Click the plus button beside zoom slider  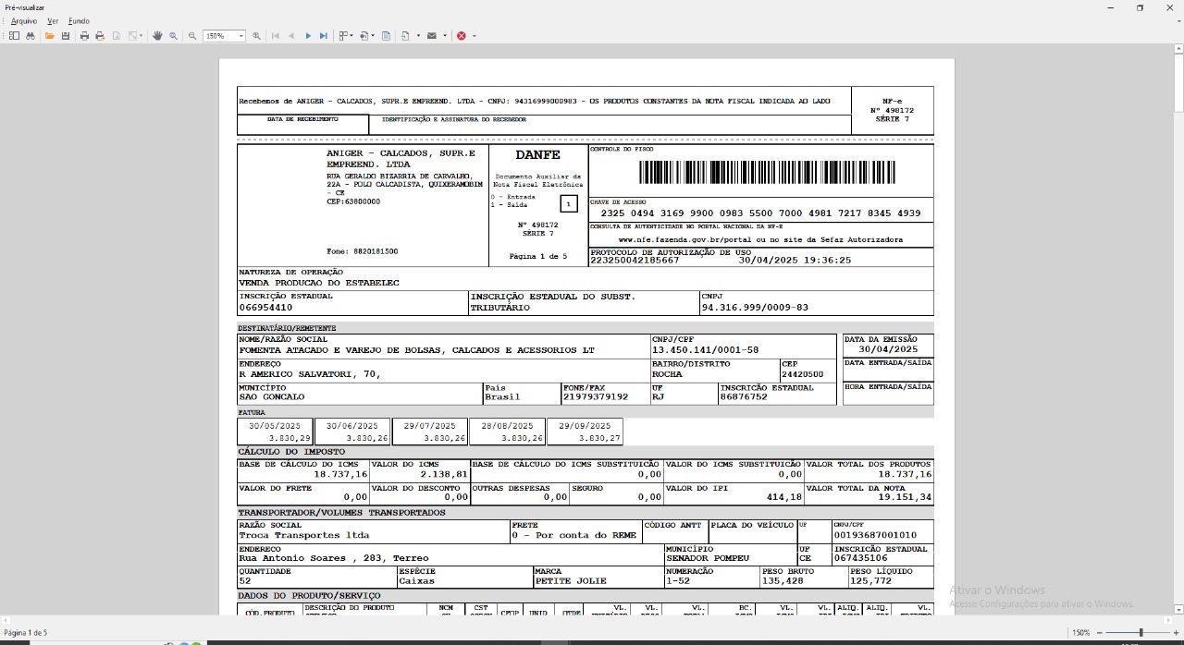1176,633
